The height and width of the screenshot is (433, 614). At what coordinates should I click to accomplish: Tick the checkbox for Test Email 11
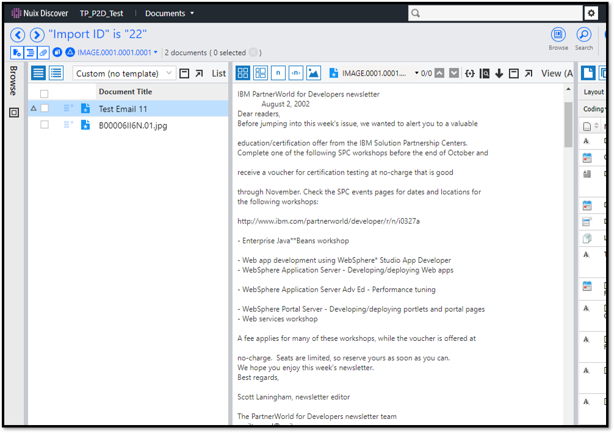(45, 109)
